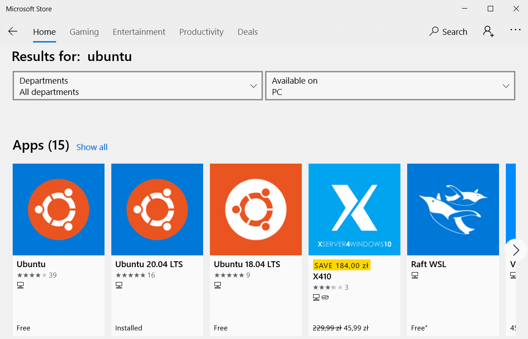
Task: Open the Ubuntu app tile image
Action: 59,210
